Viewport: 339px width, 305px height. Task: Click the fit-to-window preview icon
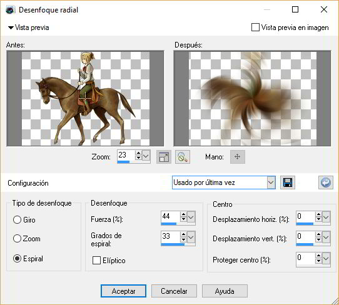(164, 157)
